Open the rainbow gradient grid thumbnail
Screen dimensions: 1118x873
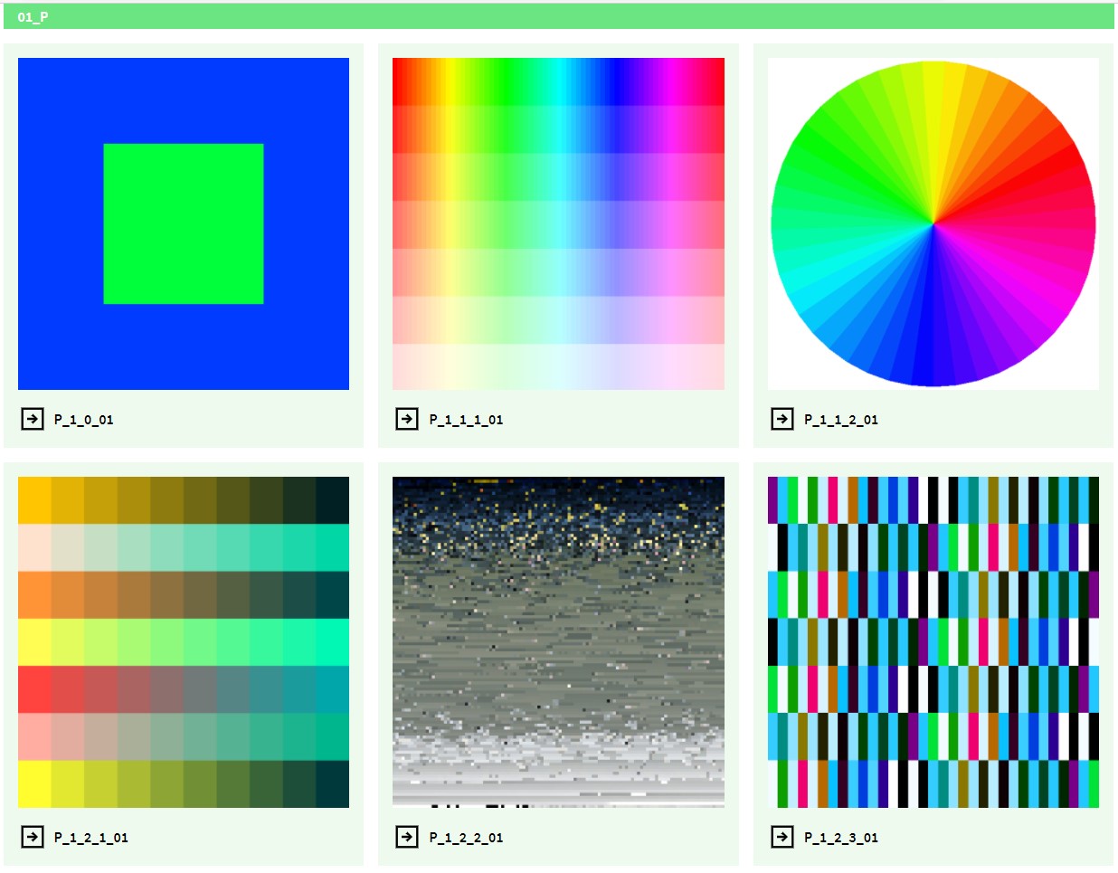click(558, 222)
